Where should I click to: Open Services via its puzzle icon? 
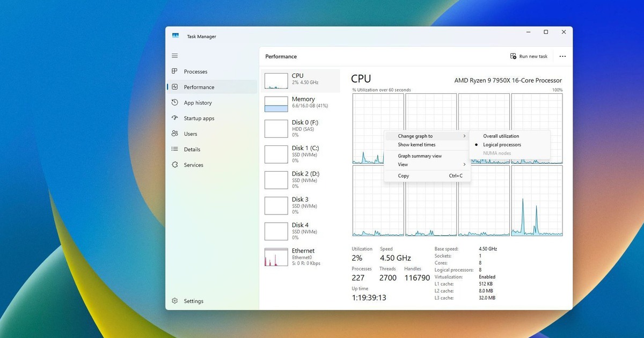point(174,165)
